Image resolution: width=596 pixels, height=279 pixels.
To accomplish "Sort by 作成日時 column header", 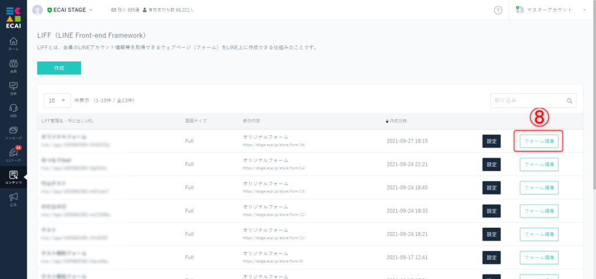I will (396, 121).
